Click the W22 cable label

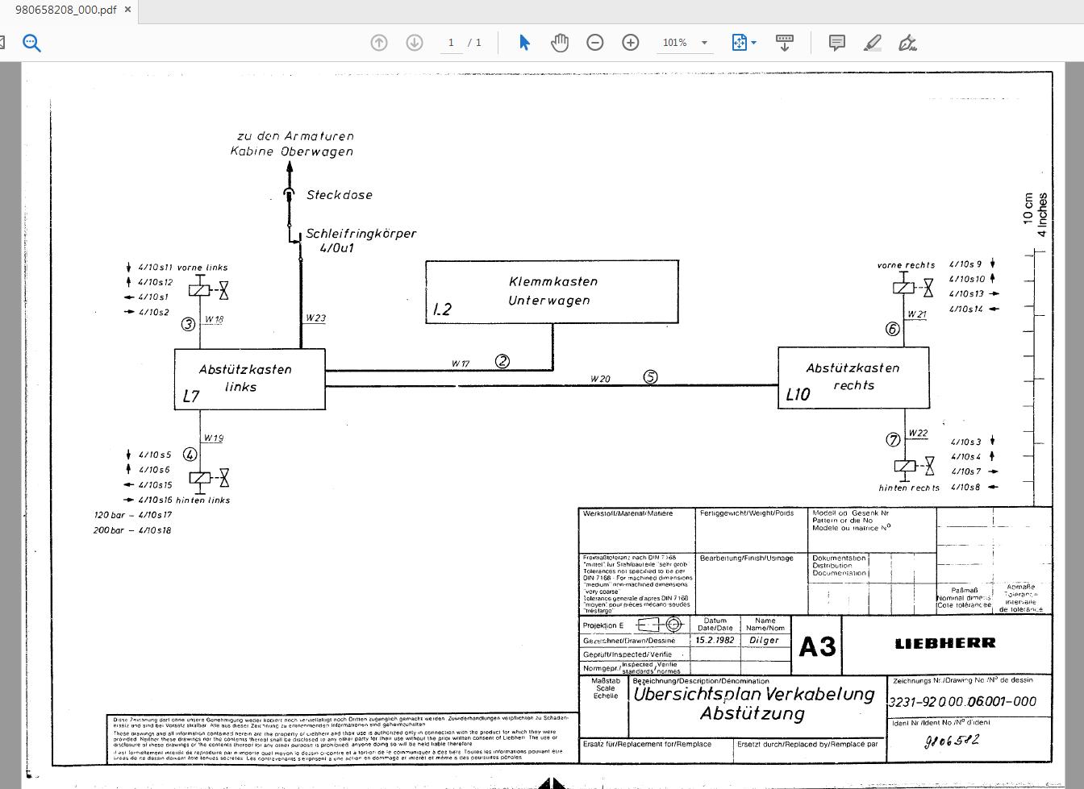tap(918, 434)
